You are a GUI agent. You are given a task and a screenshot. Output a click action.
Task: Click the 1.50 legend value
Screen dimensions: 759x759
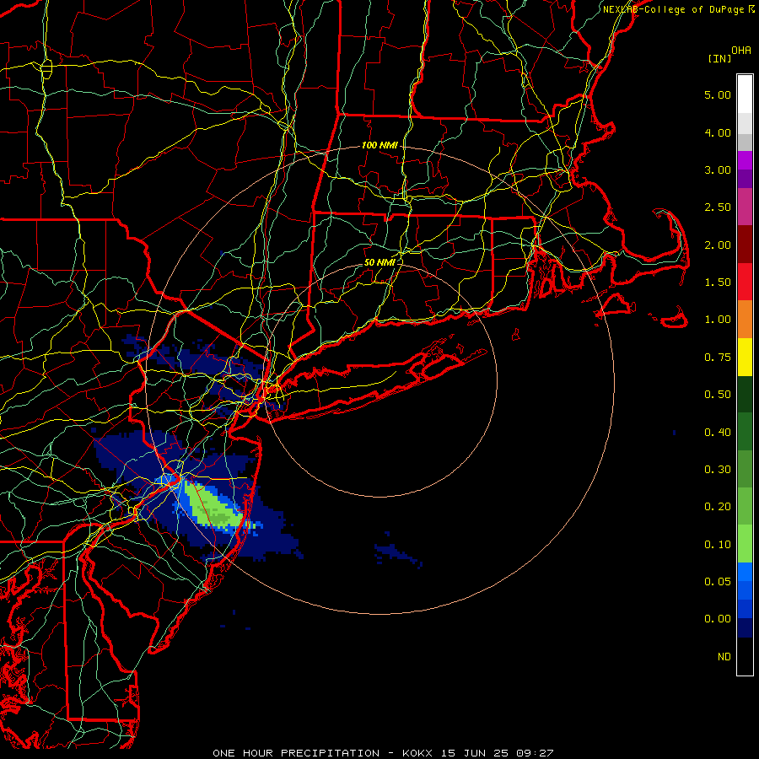718,283
